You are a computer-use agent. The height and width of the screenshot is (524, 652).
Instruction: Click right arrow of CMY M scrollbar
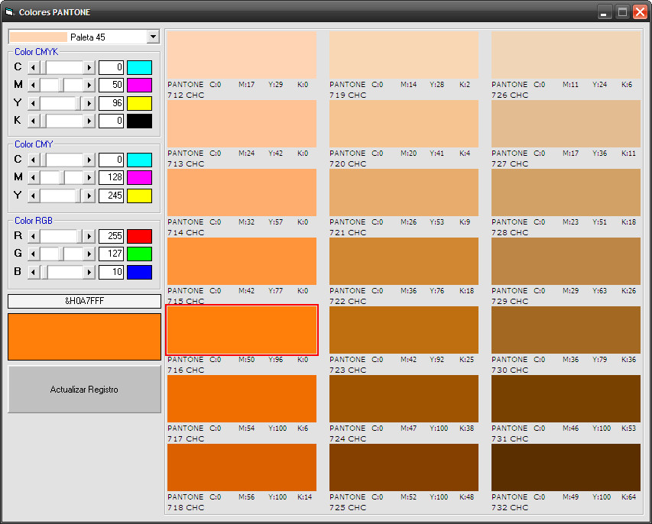(x=89, y=177)
